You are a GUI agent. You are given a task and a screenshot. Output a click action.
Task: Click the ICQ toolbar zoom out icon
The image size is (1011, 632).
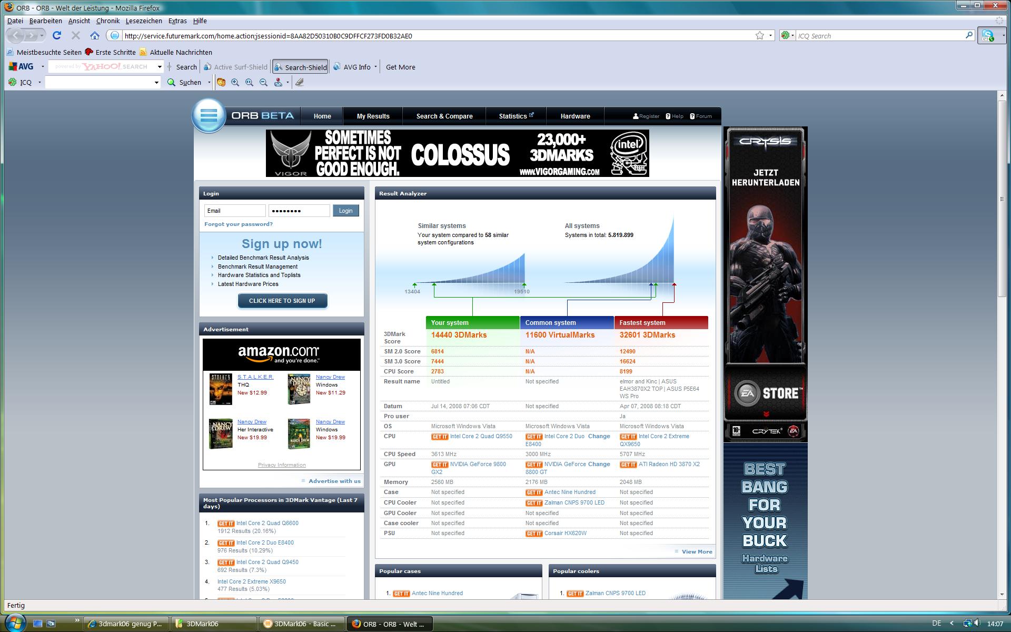(x=263, y=82)
